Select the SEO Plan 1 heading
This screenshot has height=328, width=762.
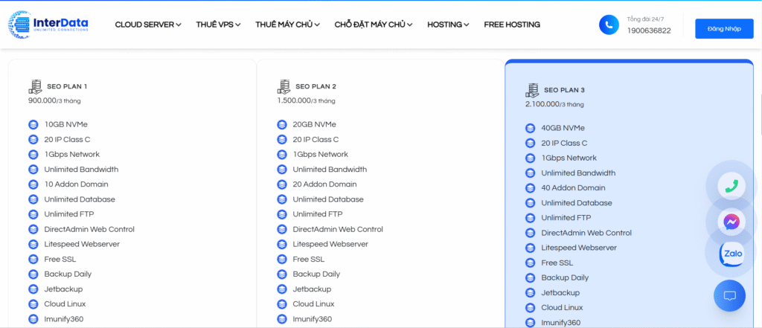(67, 86)
